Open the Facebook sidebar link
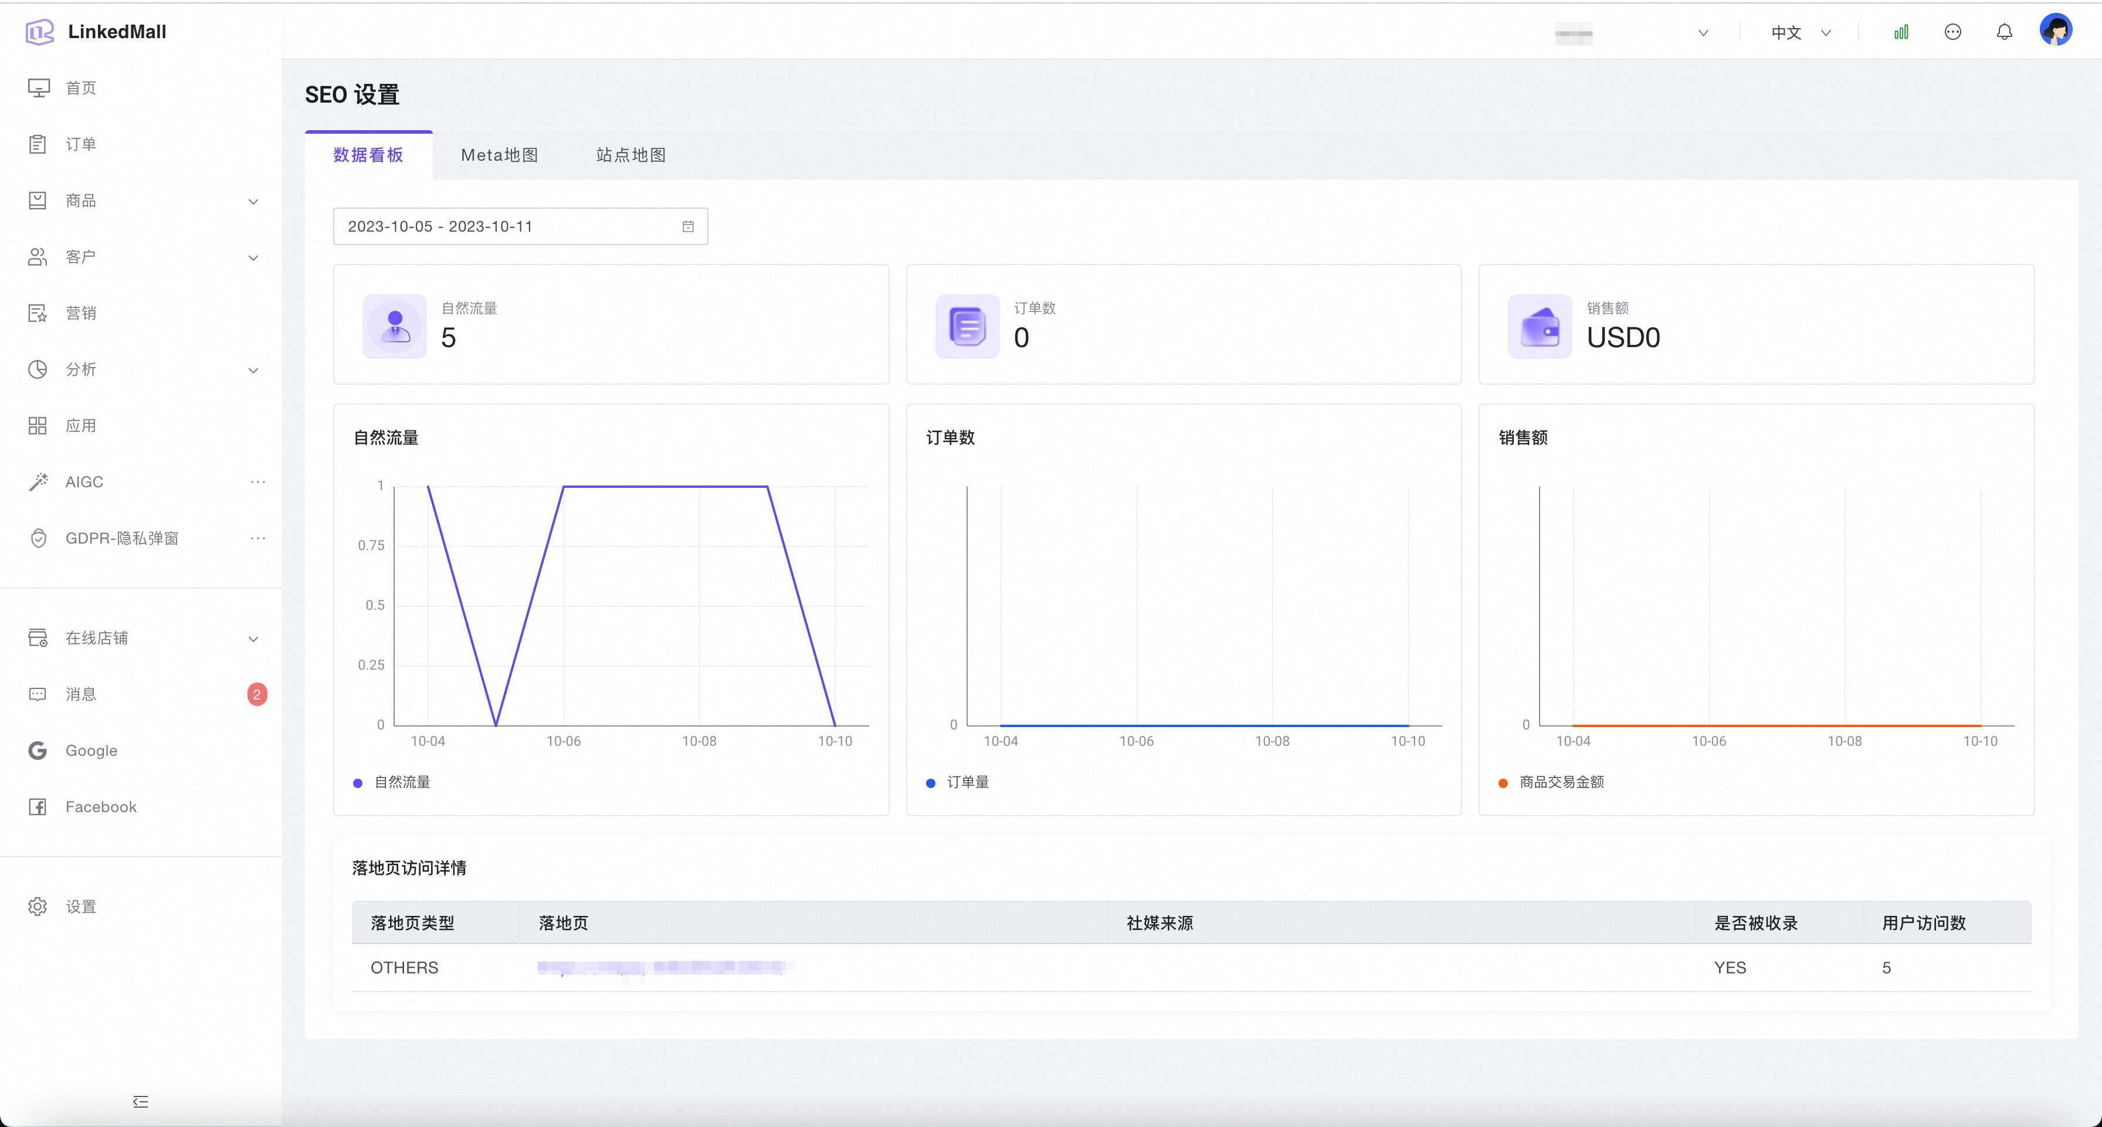Viewport: 2102px width, 1127px height. [x=100, y=807]
